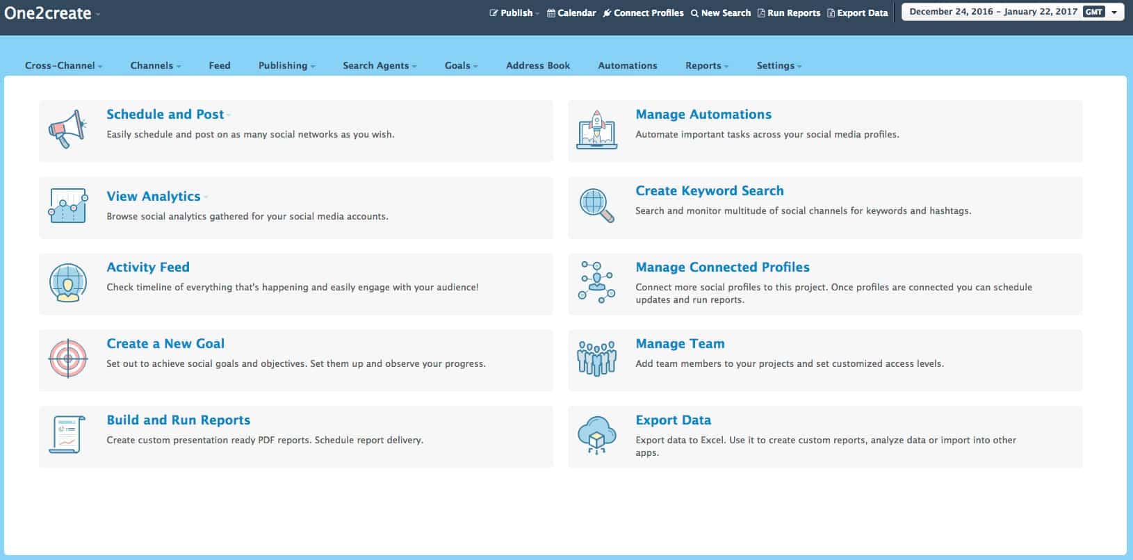This screenshot has width=1133, height=560.
Task: Expand the Search Agents menu
Action: pyautogui.click(x=380, y=65)
